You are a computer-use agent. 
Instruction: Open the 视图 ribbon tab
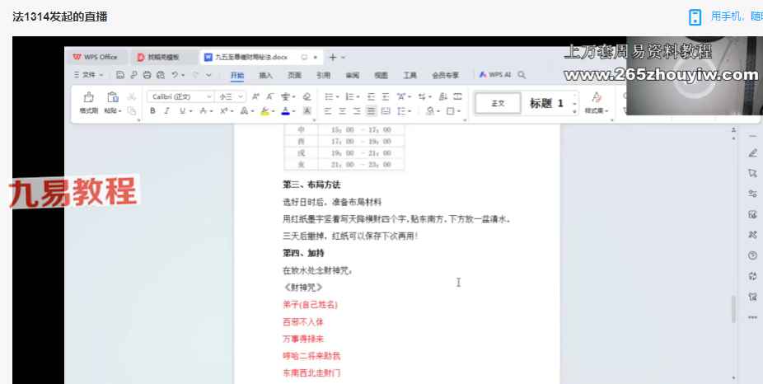click(381, 75)
